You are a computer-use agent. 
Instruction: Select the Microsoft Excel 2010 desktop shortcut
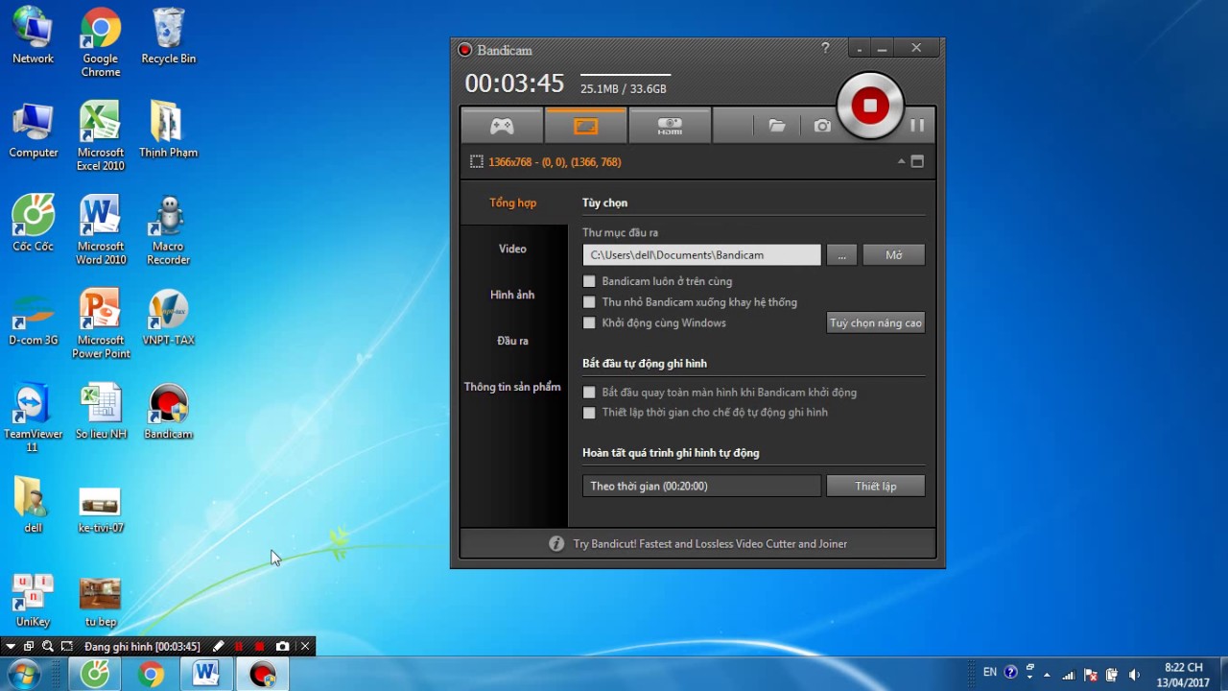101,137
